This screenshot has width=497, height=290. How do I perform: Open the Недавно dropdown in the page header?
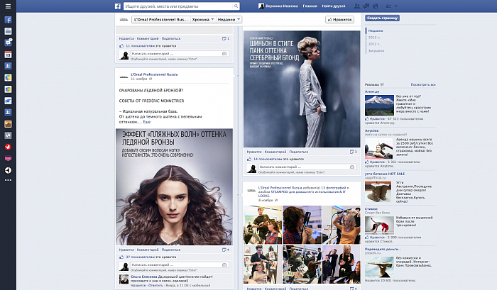pos(229,20)
